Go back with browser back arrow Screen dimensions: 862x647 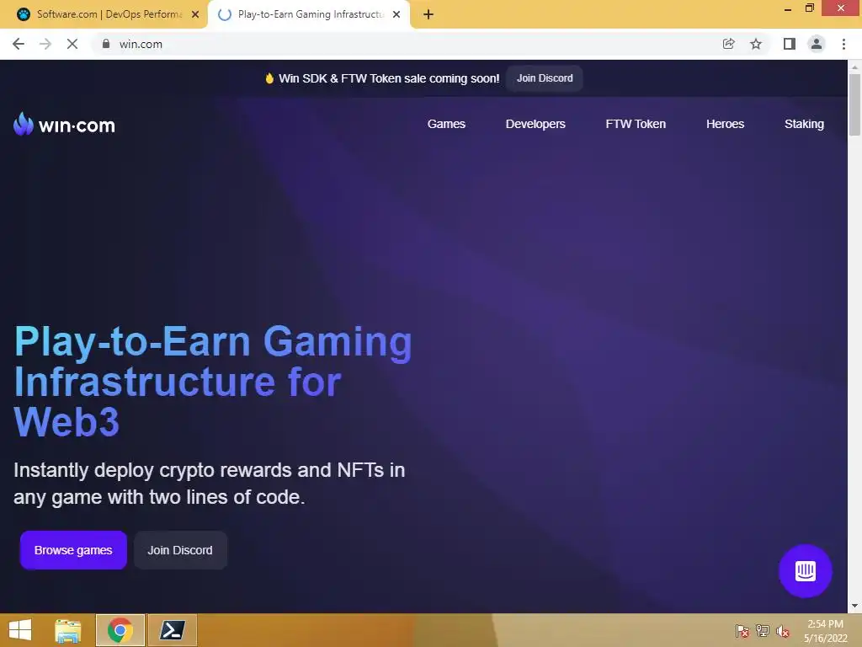19,44
